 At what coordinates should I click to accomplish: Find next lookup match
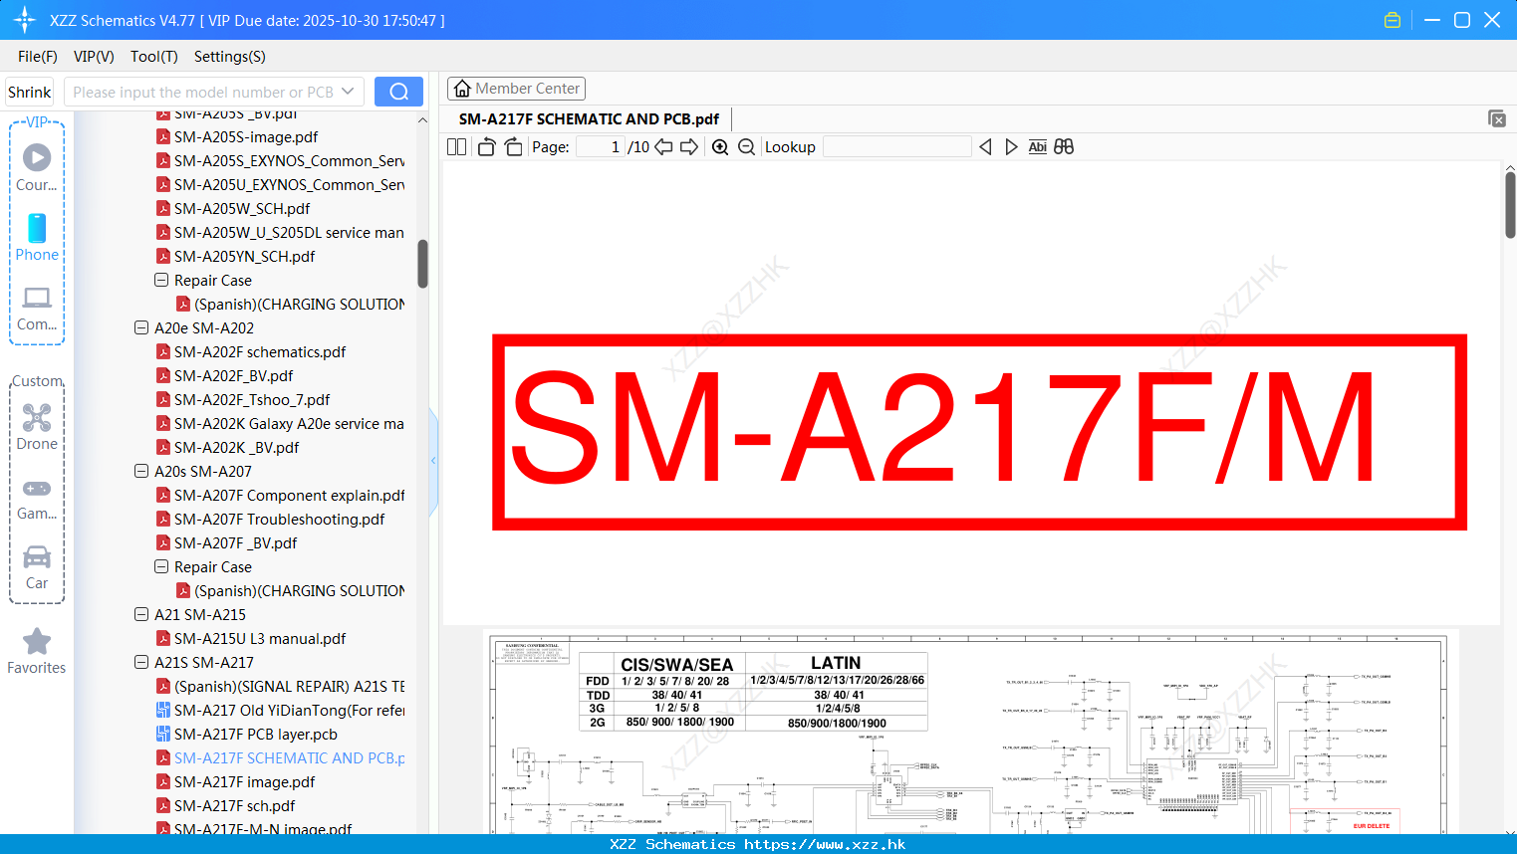click(1011, 147)
